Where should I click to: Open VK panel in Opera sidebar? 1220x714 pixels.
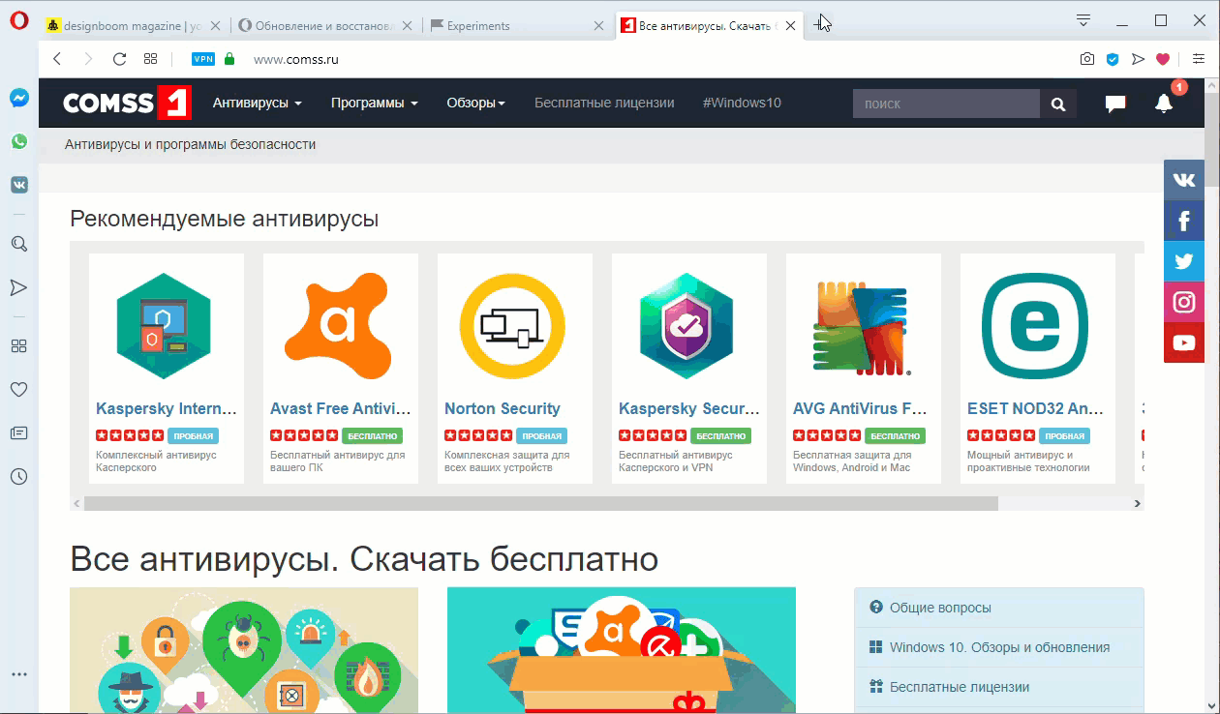(x=19, y=185)
